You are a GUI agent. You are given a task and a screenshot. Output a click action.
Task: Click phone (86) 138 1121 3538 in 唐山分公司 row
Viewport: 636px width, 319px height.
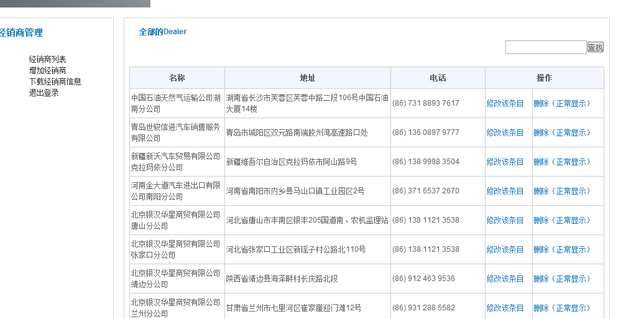coord(426,220)
